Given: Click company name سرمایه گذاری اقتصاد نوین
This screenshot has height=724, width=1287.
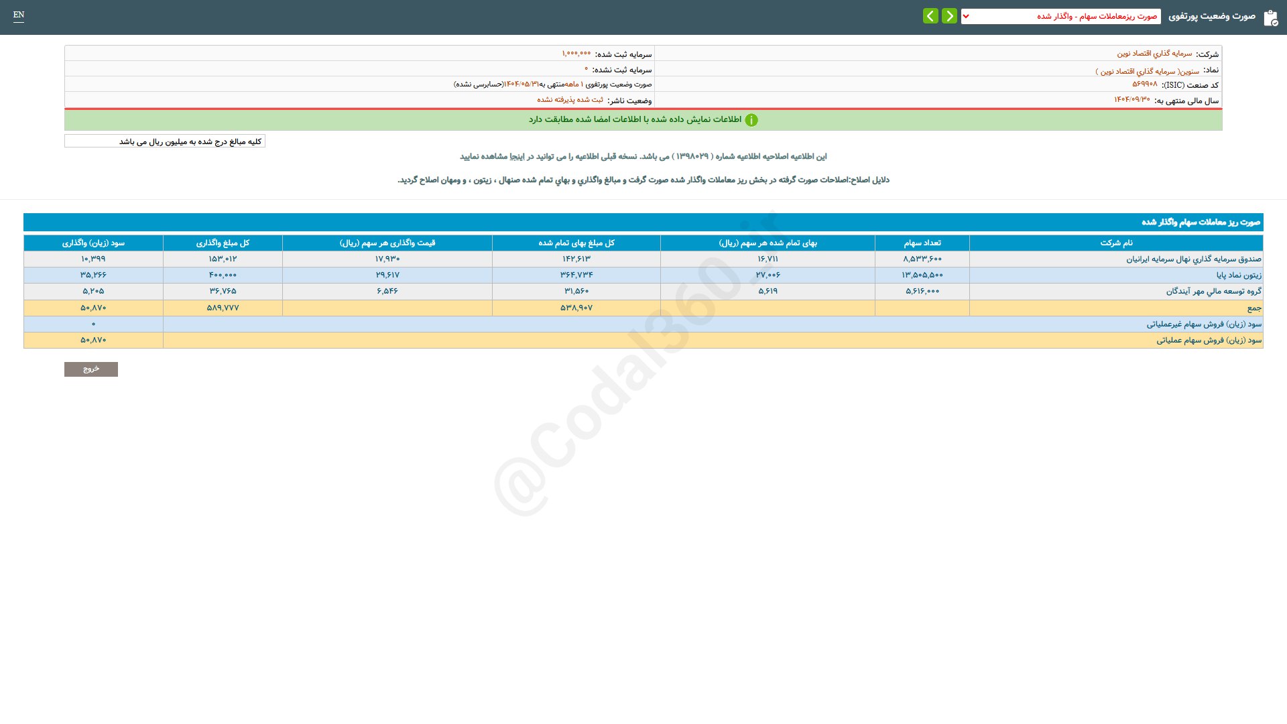Looking at the screenshot, I should tap(1154, 54).
